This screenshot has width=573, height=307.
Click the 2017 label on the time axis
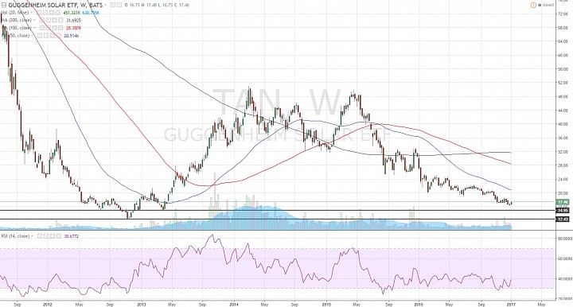pos(511,304)
